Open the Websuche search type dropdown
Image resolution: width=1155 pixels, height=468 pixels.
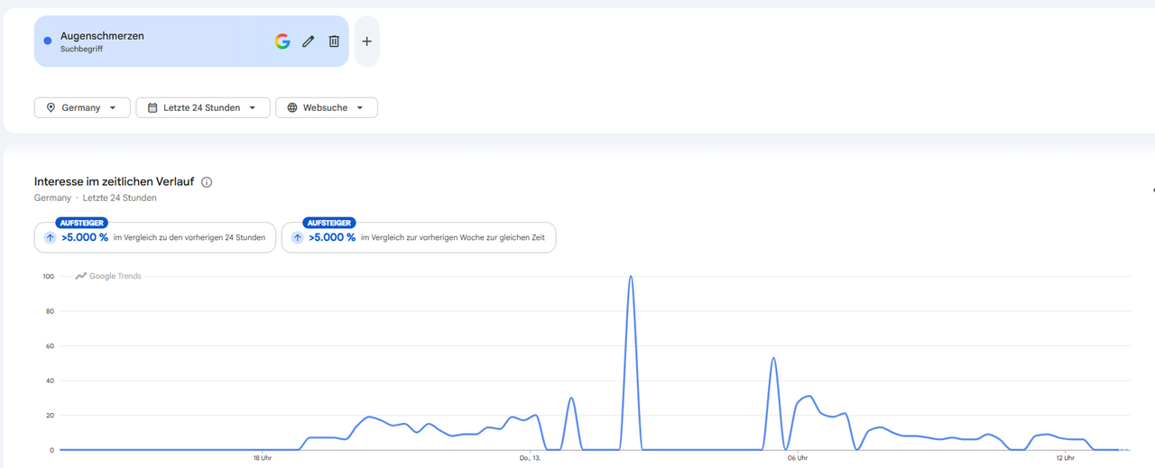pos(327,107)
